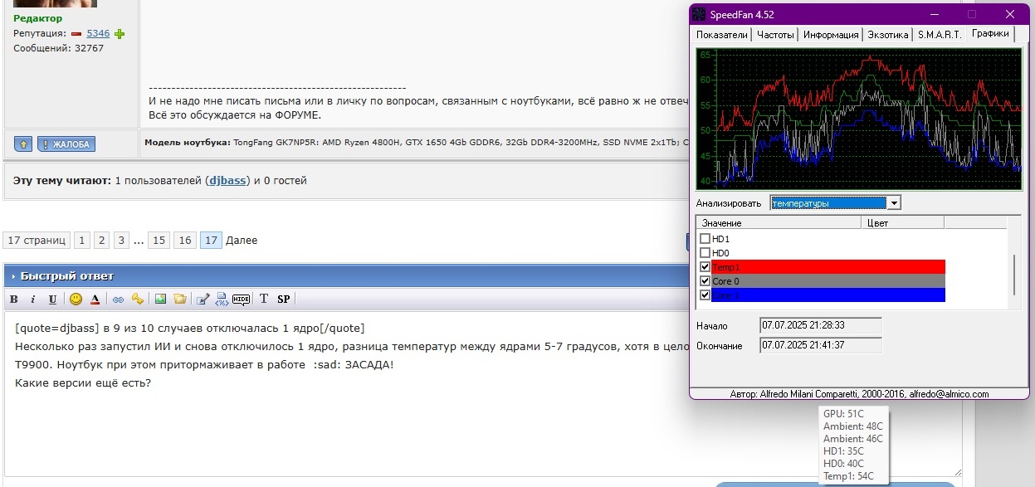Go to forum page 2
Image resolution: width=1035 pixels, height=487 pixels.
[x=101, y=241]
